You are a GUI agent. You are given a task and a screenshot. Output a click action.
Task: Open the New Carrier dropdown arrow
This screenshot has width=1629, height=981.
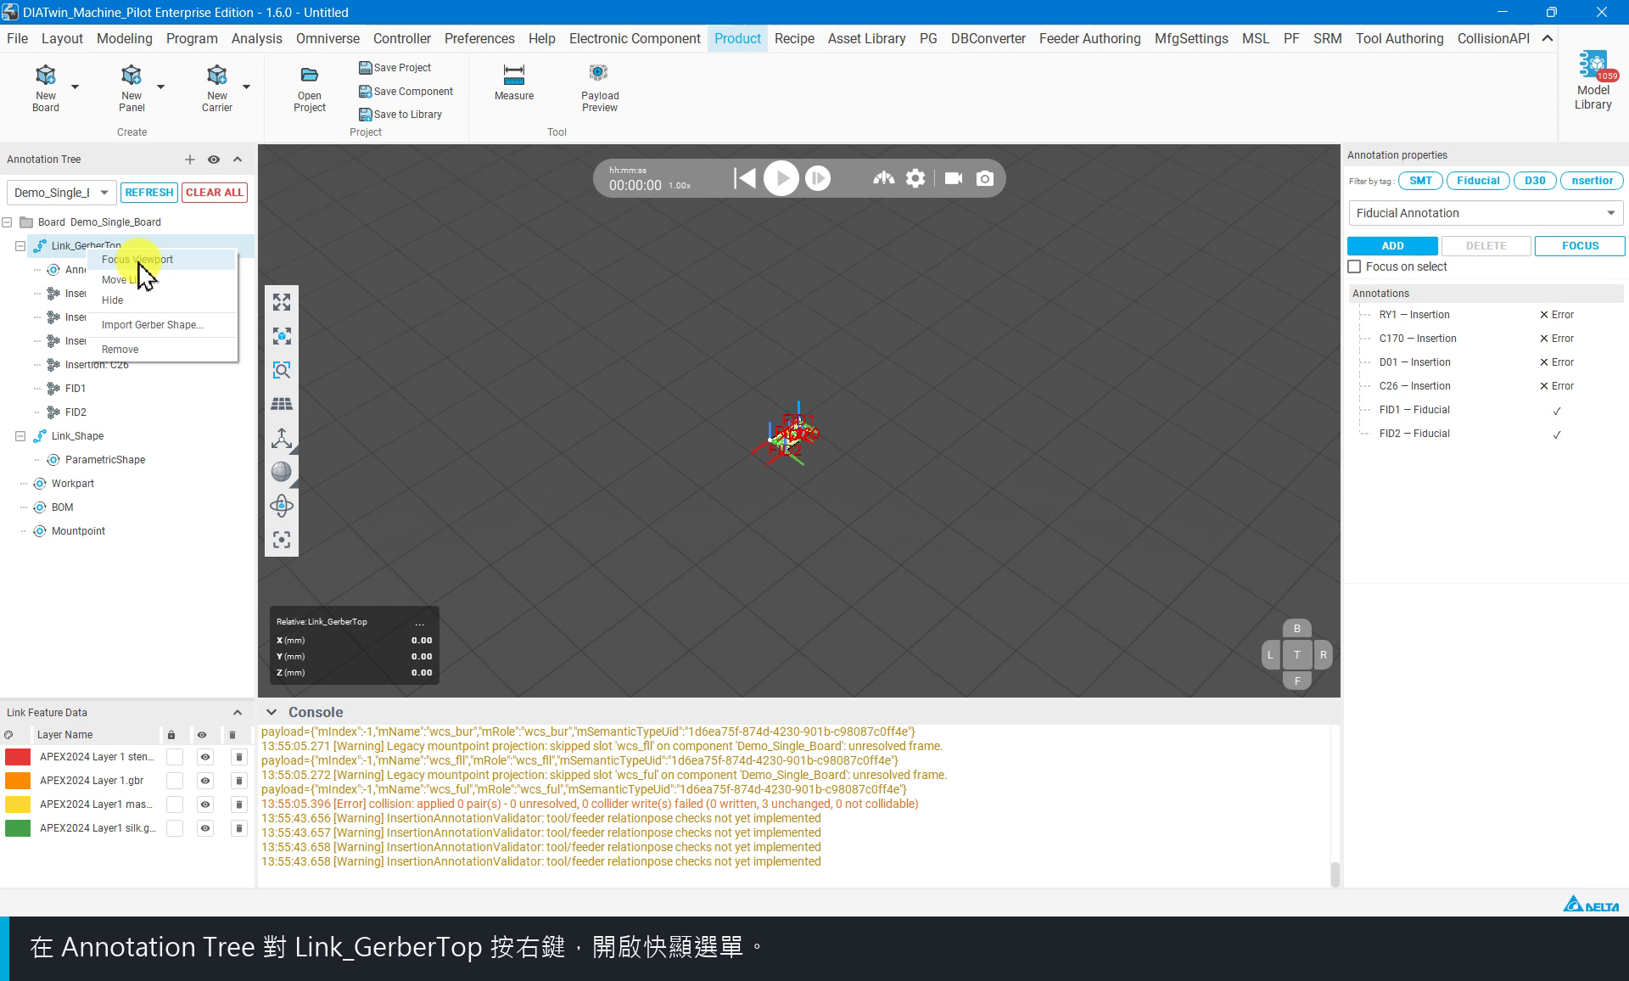[x=246, y=87]
